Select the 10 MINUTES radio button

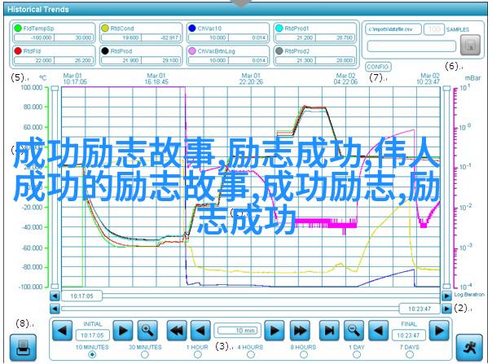(x=92, y=354)
